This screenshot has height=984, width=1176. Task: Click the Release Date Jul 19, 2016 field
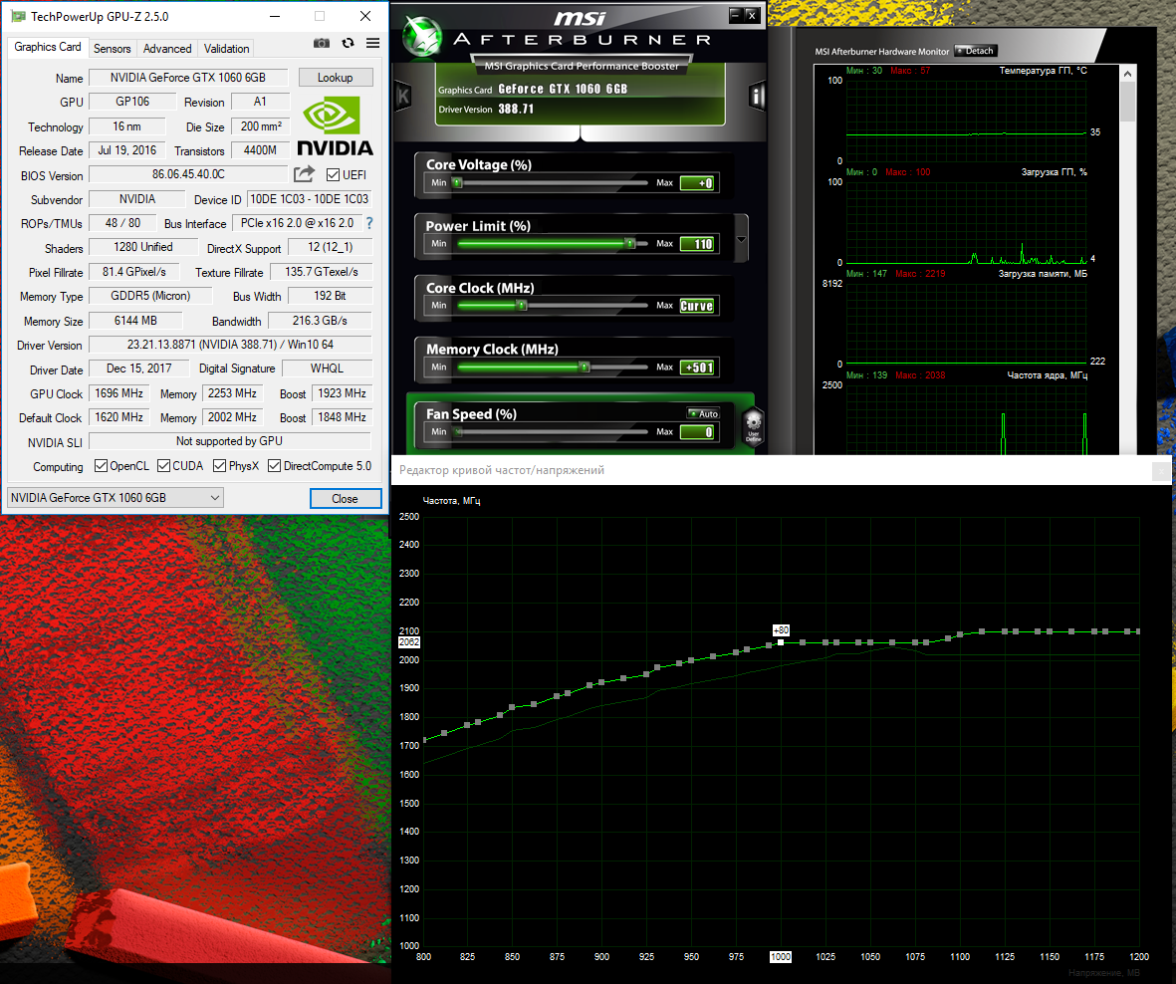click(x=126, y=150)
